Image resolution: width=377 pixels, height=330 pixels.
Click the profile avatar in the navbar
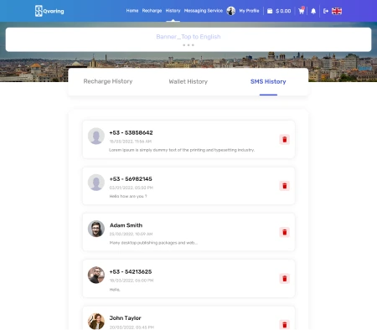coord(231,11)
